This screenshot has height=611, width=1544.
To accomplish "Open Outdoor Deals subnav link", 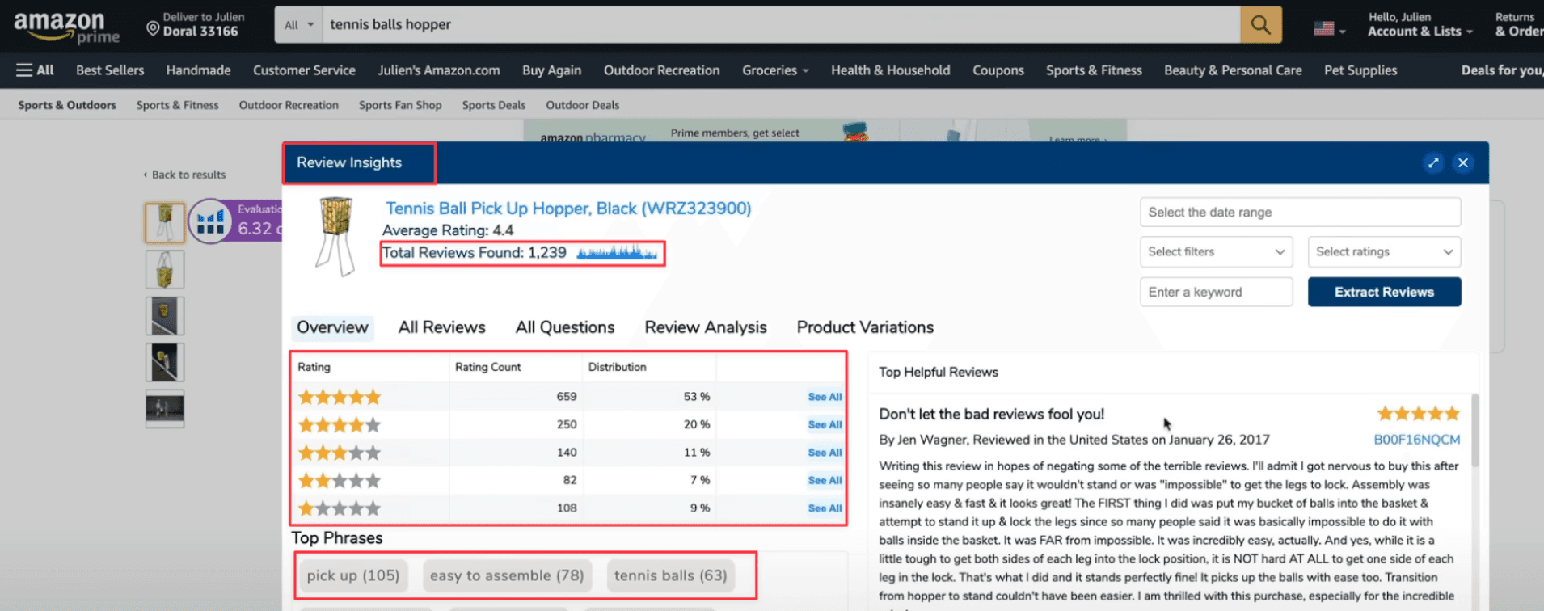I will [583, 105].
